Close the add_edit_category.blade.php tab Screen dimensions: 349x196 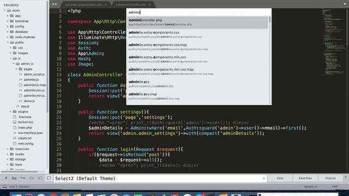click(106, 4)
